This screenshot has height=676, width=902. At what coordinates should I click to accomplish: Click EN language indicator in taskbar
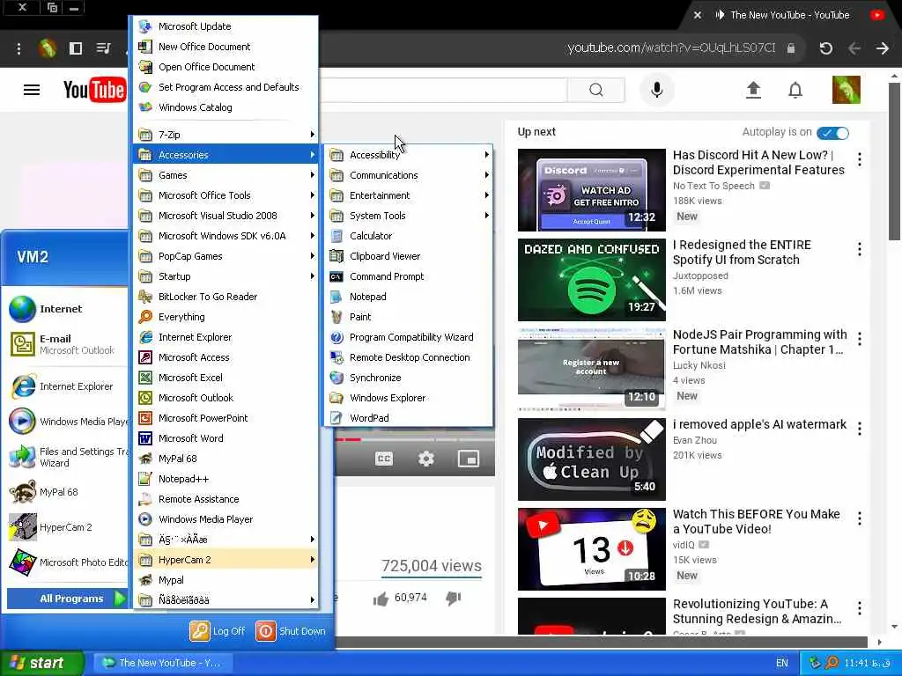[x=782, y=663]
